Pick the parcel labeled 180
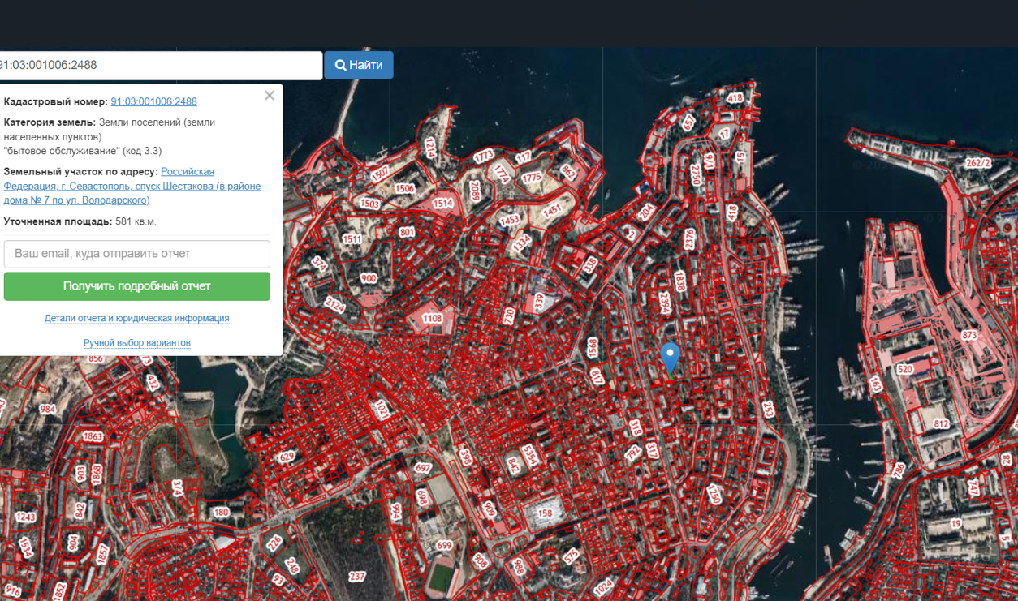This screenshot has width=1018, height=601. 221,513
